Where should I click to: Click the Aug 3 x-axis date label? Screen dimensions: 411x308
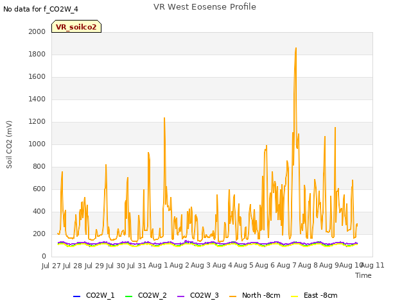(201, 266)
